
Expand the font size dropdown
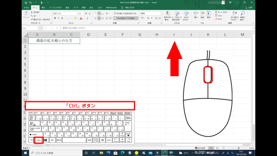[x=83, y=13]
